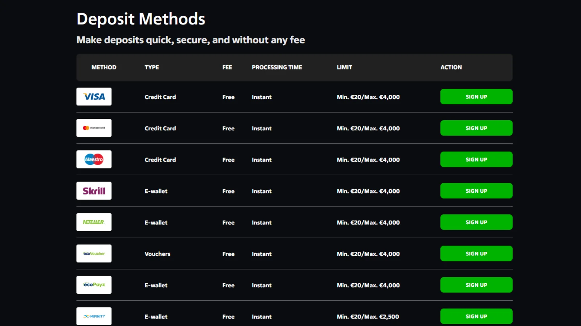Select E-wallet type in Neteller row
Screen dimensions: 581x326
coord(156,222)
